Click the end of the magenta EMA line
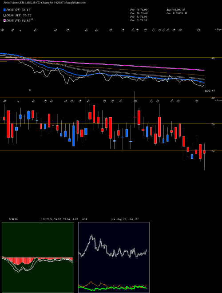The height and width of the screenshot is (293, 222). click(x=204, y=70)
